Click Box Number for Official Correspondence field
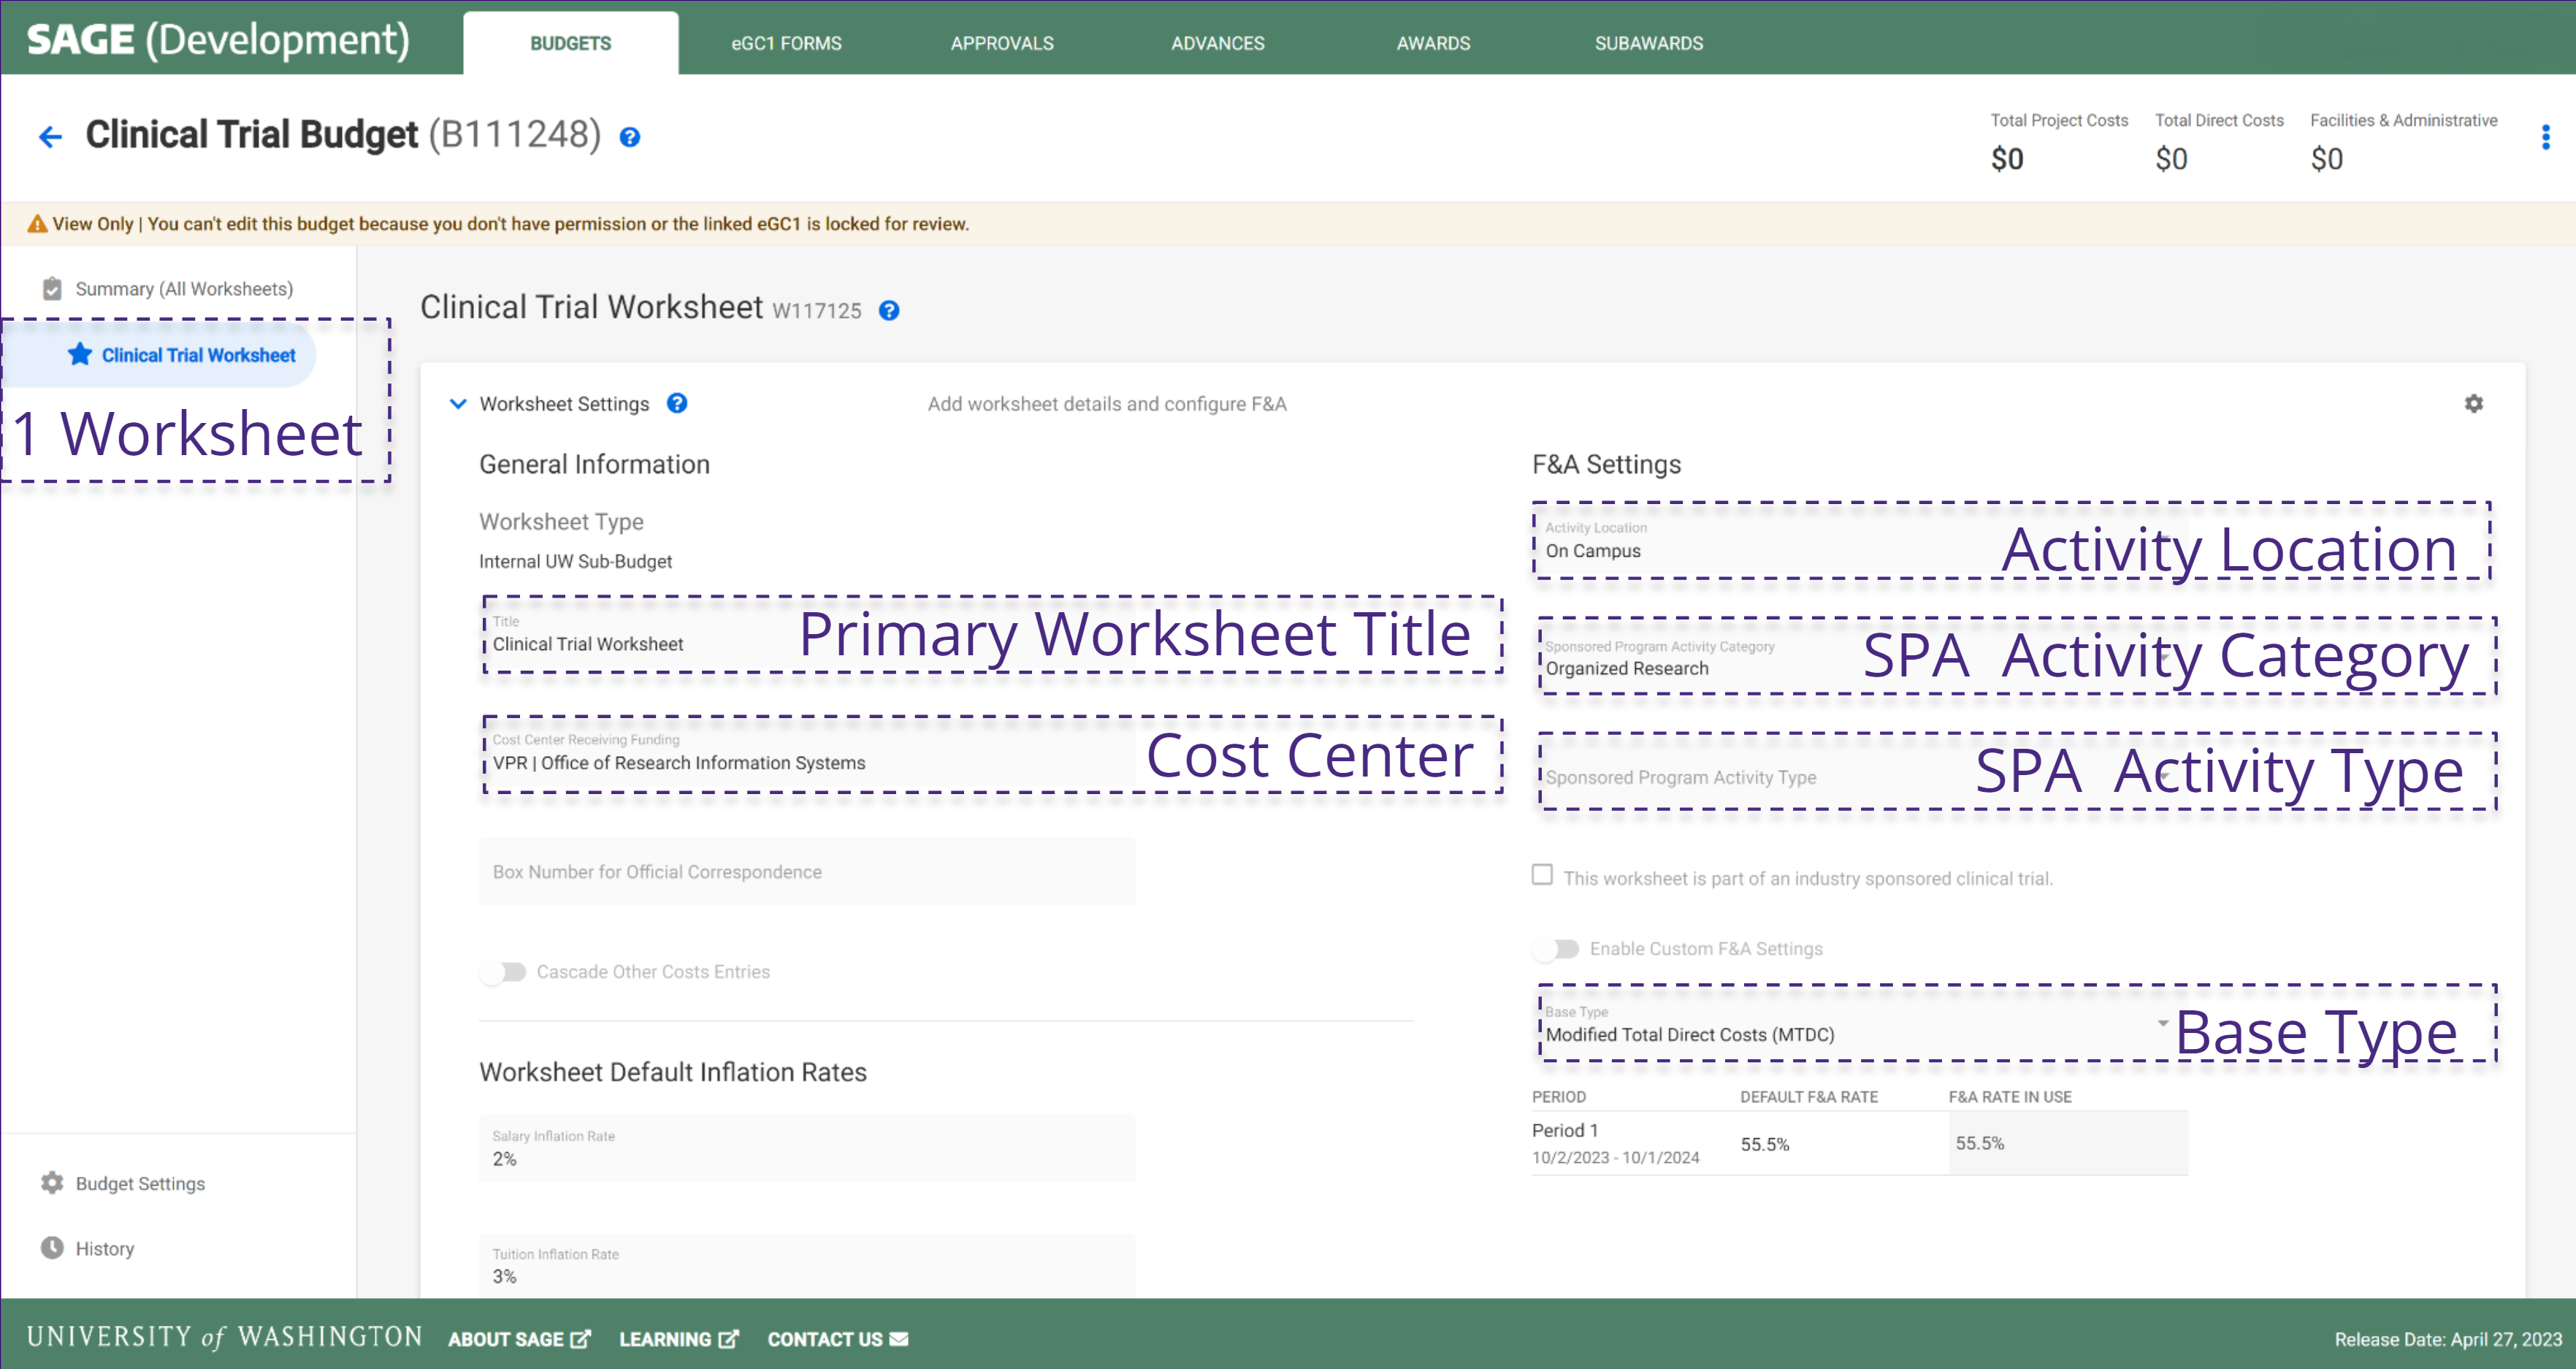Image resolution: width=2576 pixels, height=1369 pixels. [806, 872]
